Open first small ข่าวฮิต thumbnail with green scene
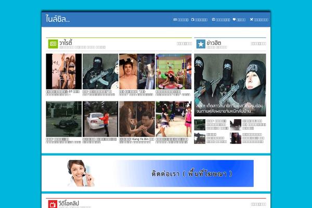This screenshot has height=208, width=312. pyautogui.click(x=200, y=125)
